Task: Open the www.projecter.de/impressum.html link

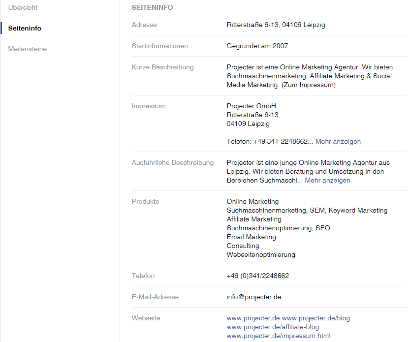Action: 279,336
